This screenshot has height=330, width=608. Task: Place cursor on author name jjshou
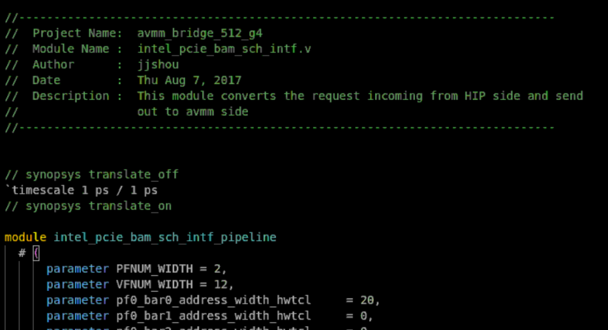[158, 65]
